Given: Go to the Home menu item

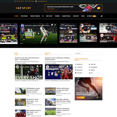Looking at the screenshot, I should (16, 16).
